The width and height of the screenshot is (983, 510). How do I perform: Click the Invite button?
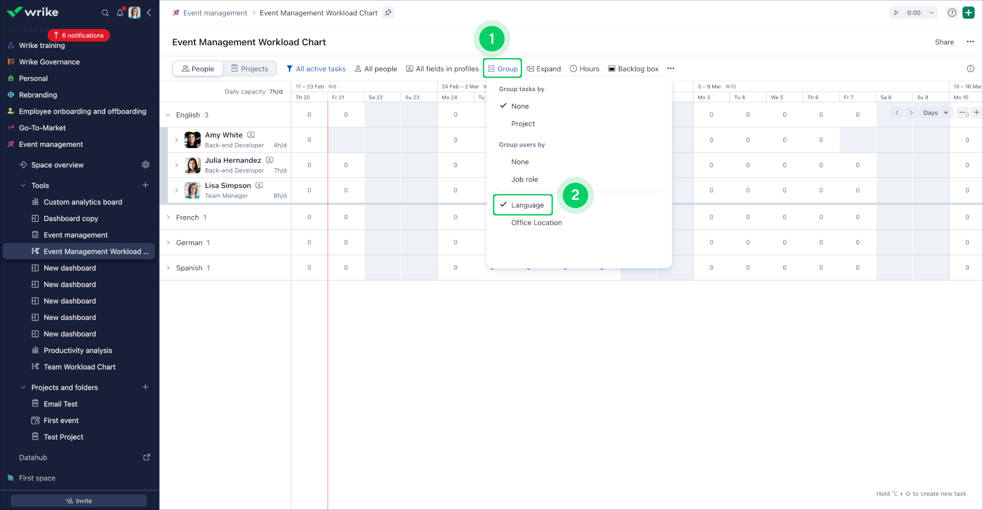coord(79,501)
